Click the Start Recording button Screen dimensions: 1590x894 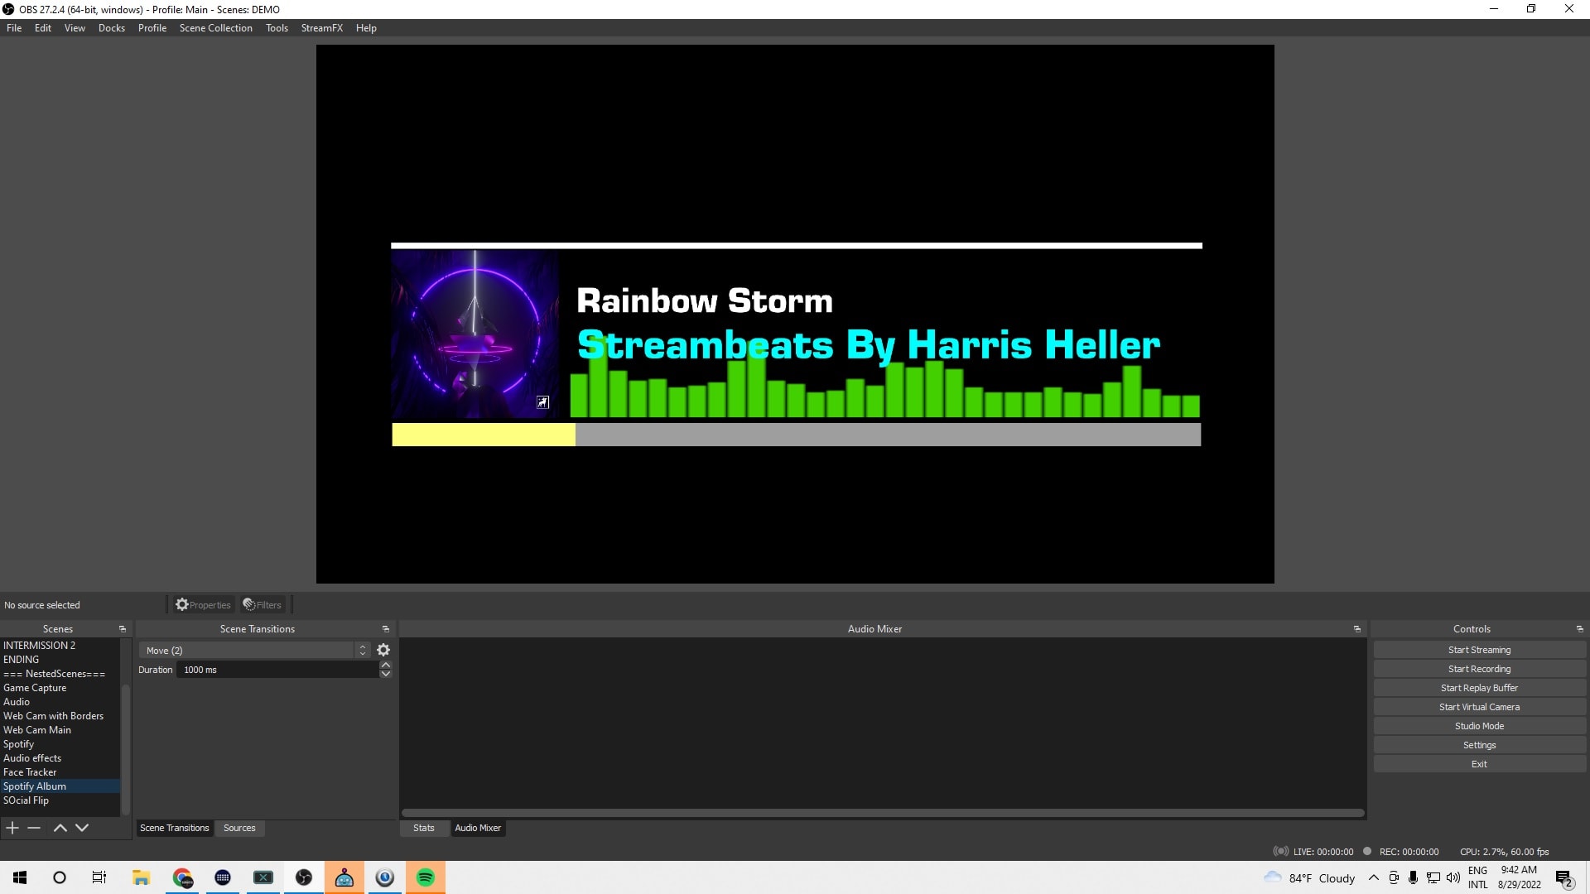coord(1478,668)
